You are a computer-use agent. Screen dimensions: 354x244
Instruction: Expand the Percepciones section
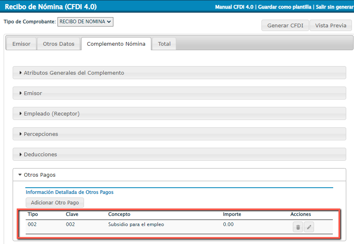(x=41, y=134)
